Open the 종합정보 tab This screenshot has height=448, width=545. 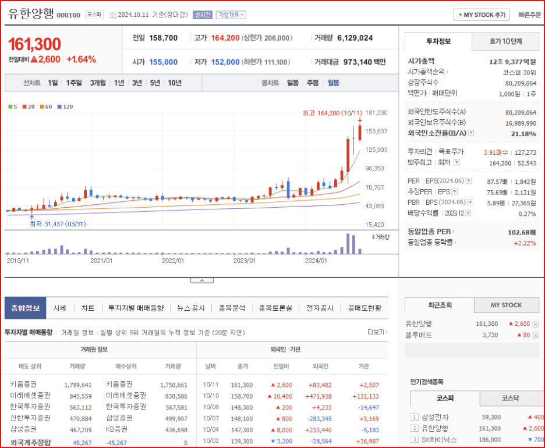(x=26, y=308)
